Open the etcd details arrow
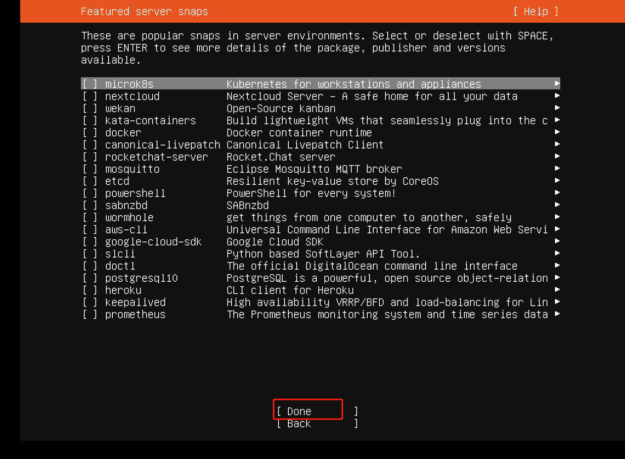625x459 pixels. pos(557,180)
